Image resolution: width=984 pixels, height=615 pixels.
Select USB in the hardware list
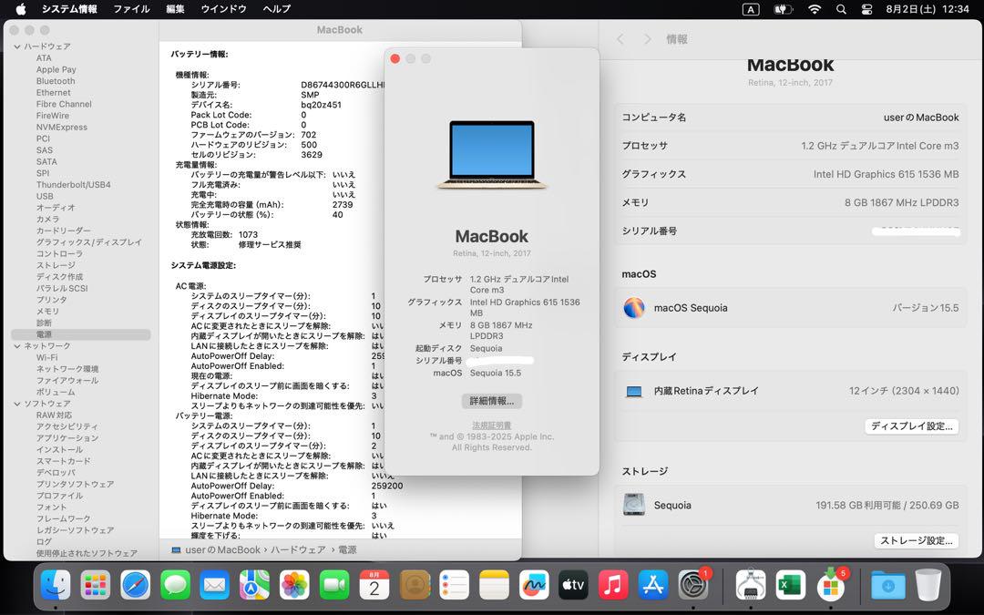point(45,196)
